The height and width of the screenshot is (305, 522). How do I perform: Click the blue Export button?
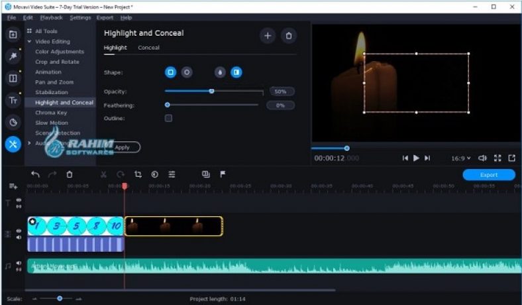(x=489, y=174)
